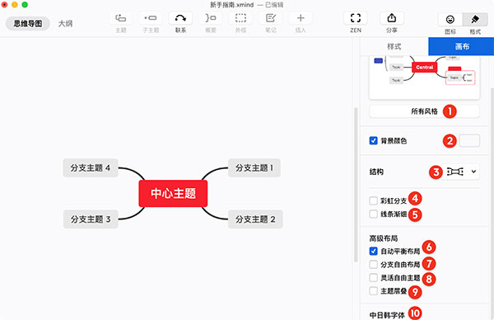
Task: Open the Structure (结构) dropdown
Action: click(461, 172)
